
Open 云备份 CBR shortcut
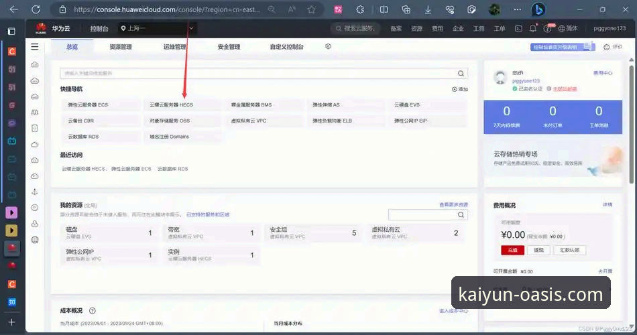click(x=101, y=121)
